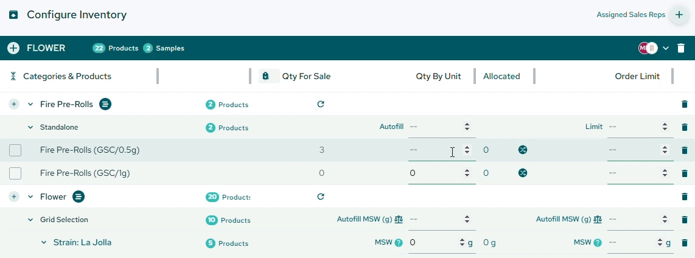Open the sales rep avatars in FLOWER header
Screen dimensions: 695x258
(x=648, y=48)
